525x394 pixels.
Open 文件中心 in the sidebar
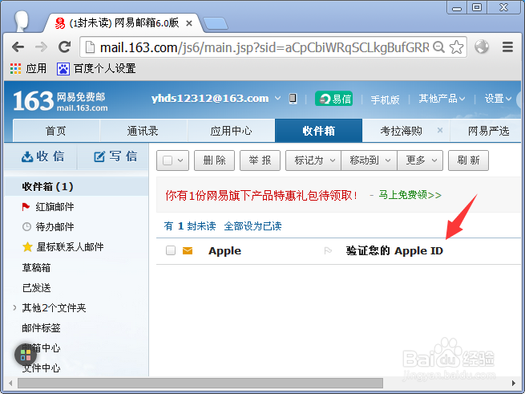coord(41,368)
